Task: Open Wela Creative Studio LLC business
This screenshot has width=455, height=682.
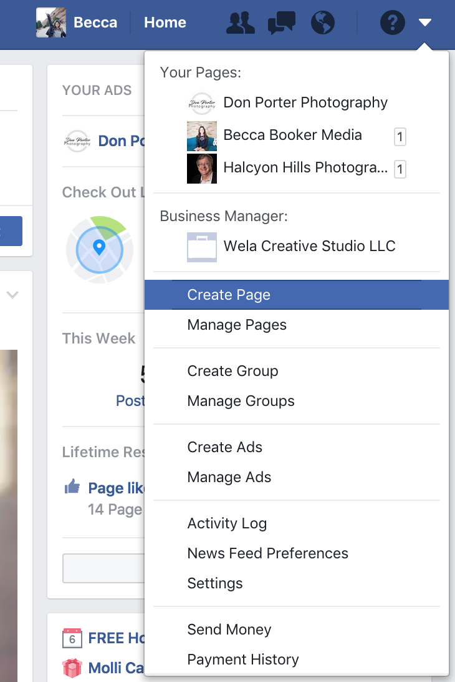Action: 310,246
